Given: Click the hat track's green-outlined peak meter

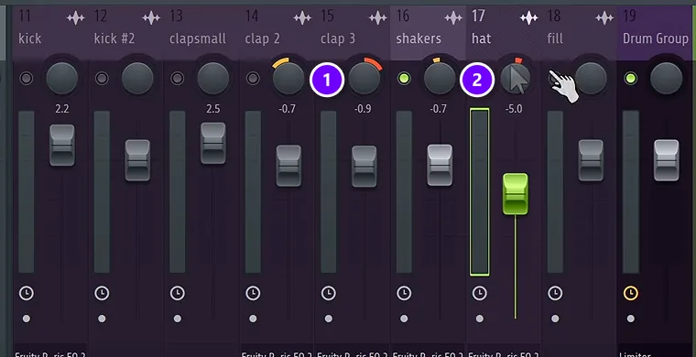Looking at the screenshot, I should coord(479,191).
